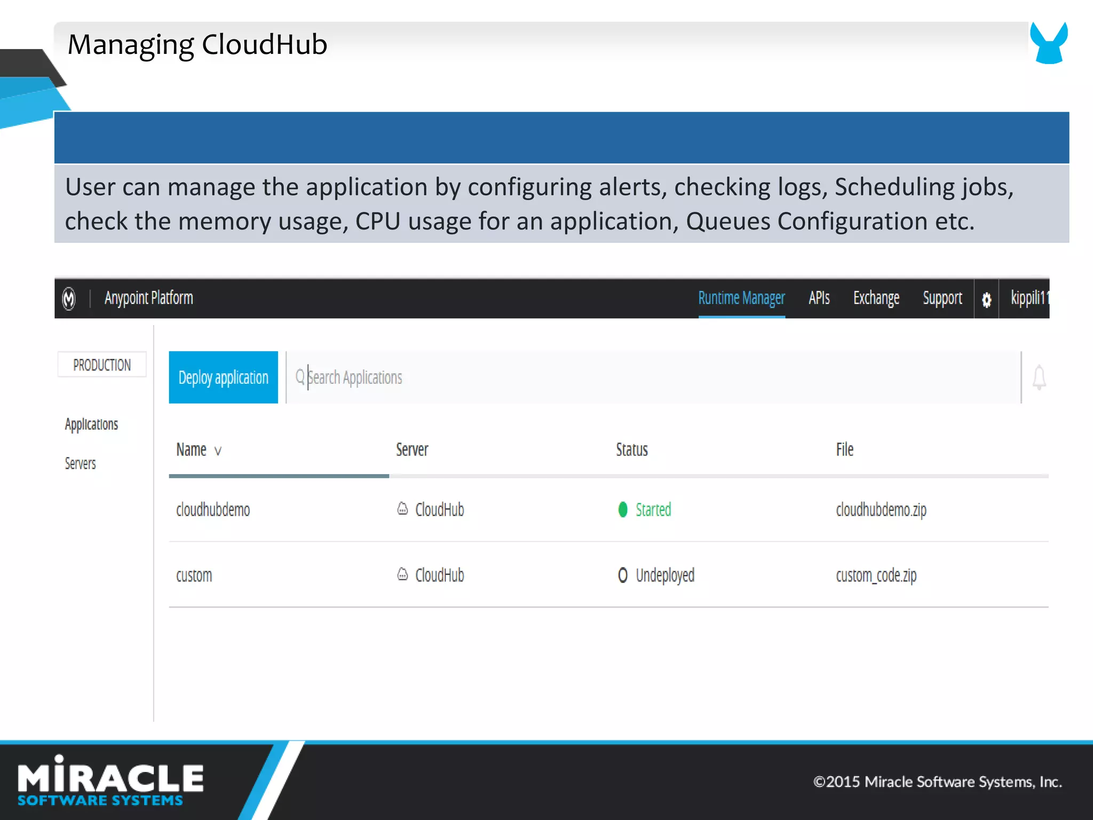Open the settings gear icon
This screenshot has width=1093, height=820.
[x=986, y=300]
